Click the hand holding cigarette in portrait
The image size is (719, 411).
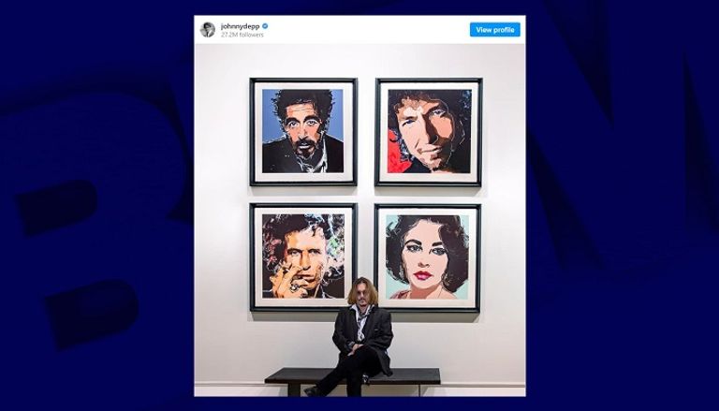pyautogui.click(x=286, y=282)
